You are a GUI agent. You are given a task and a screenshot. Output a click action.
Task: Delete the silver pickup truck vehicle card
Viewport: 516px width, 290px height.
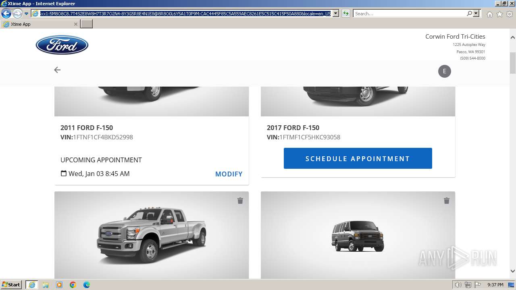pos(240,201)
